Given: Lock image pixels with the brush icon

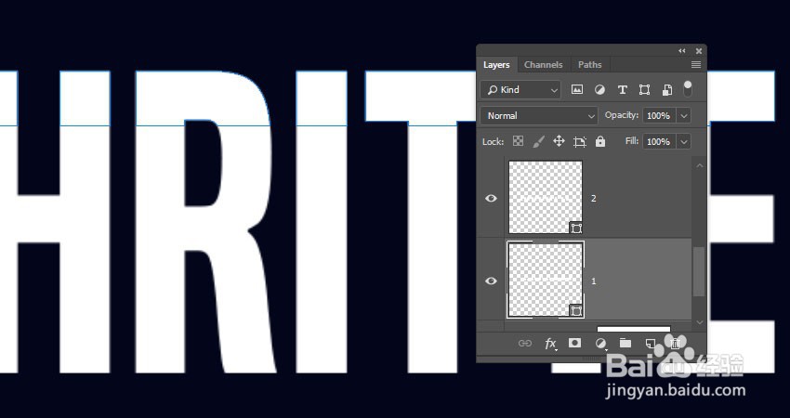Looking at the screenshot, I should 538,141.
